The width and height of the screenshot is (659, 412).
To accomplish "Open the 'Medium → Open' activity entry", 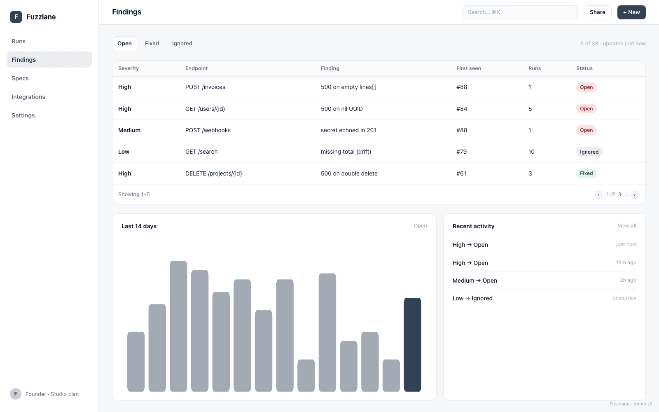I will pyautogui.click(x=544, y=281).
